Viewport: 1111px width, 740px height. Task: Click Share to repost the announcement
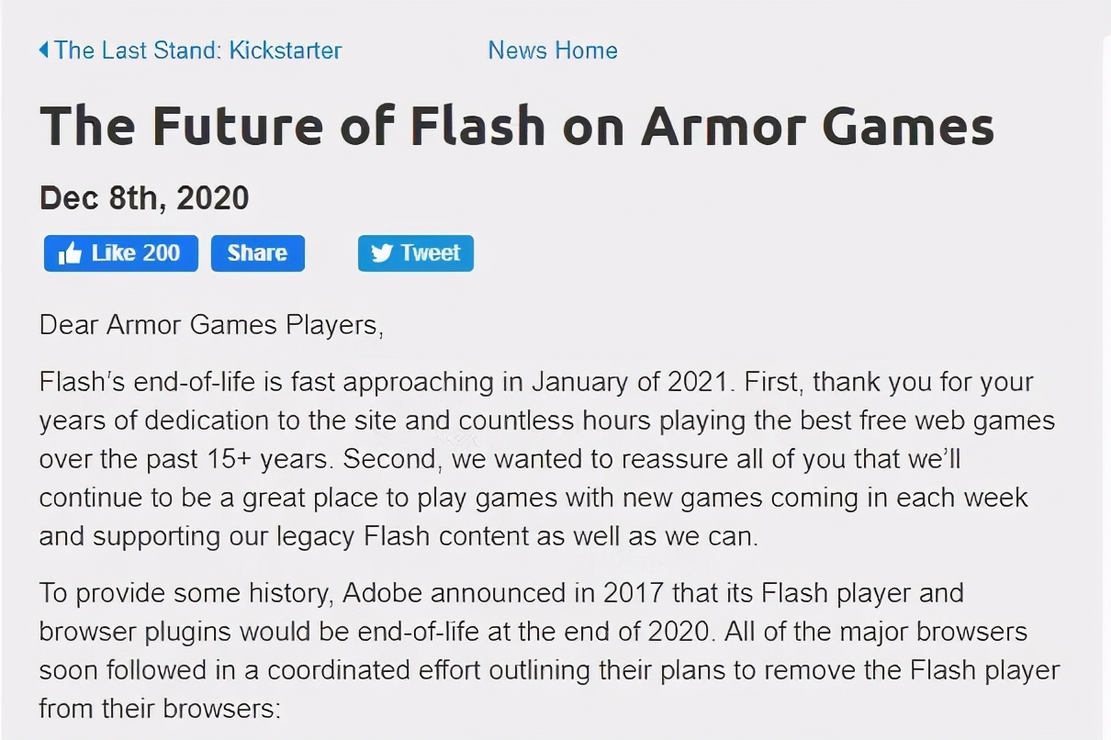tap(257, 253)
